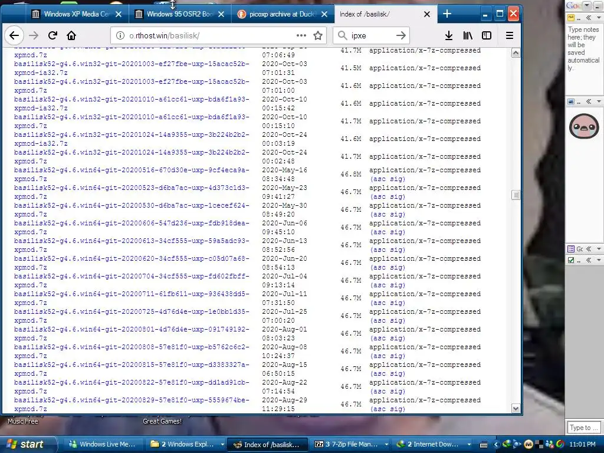Open win64 20200801 4d76d4e xpmod.7z link
Screen dimensions: 604x453
[132, 334]
